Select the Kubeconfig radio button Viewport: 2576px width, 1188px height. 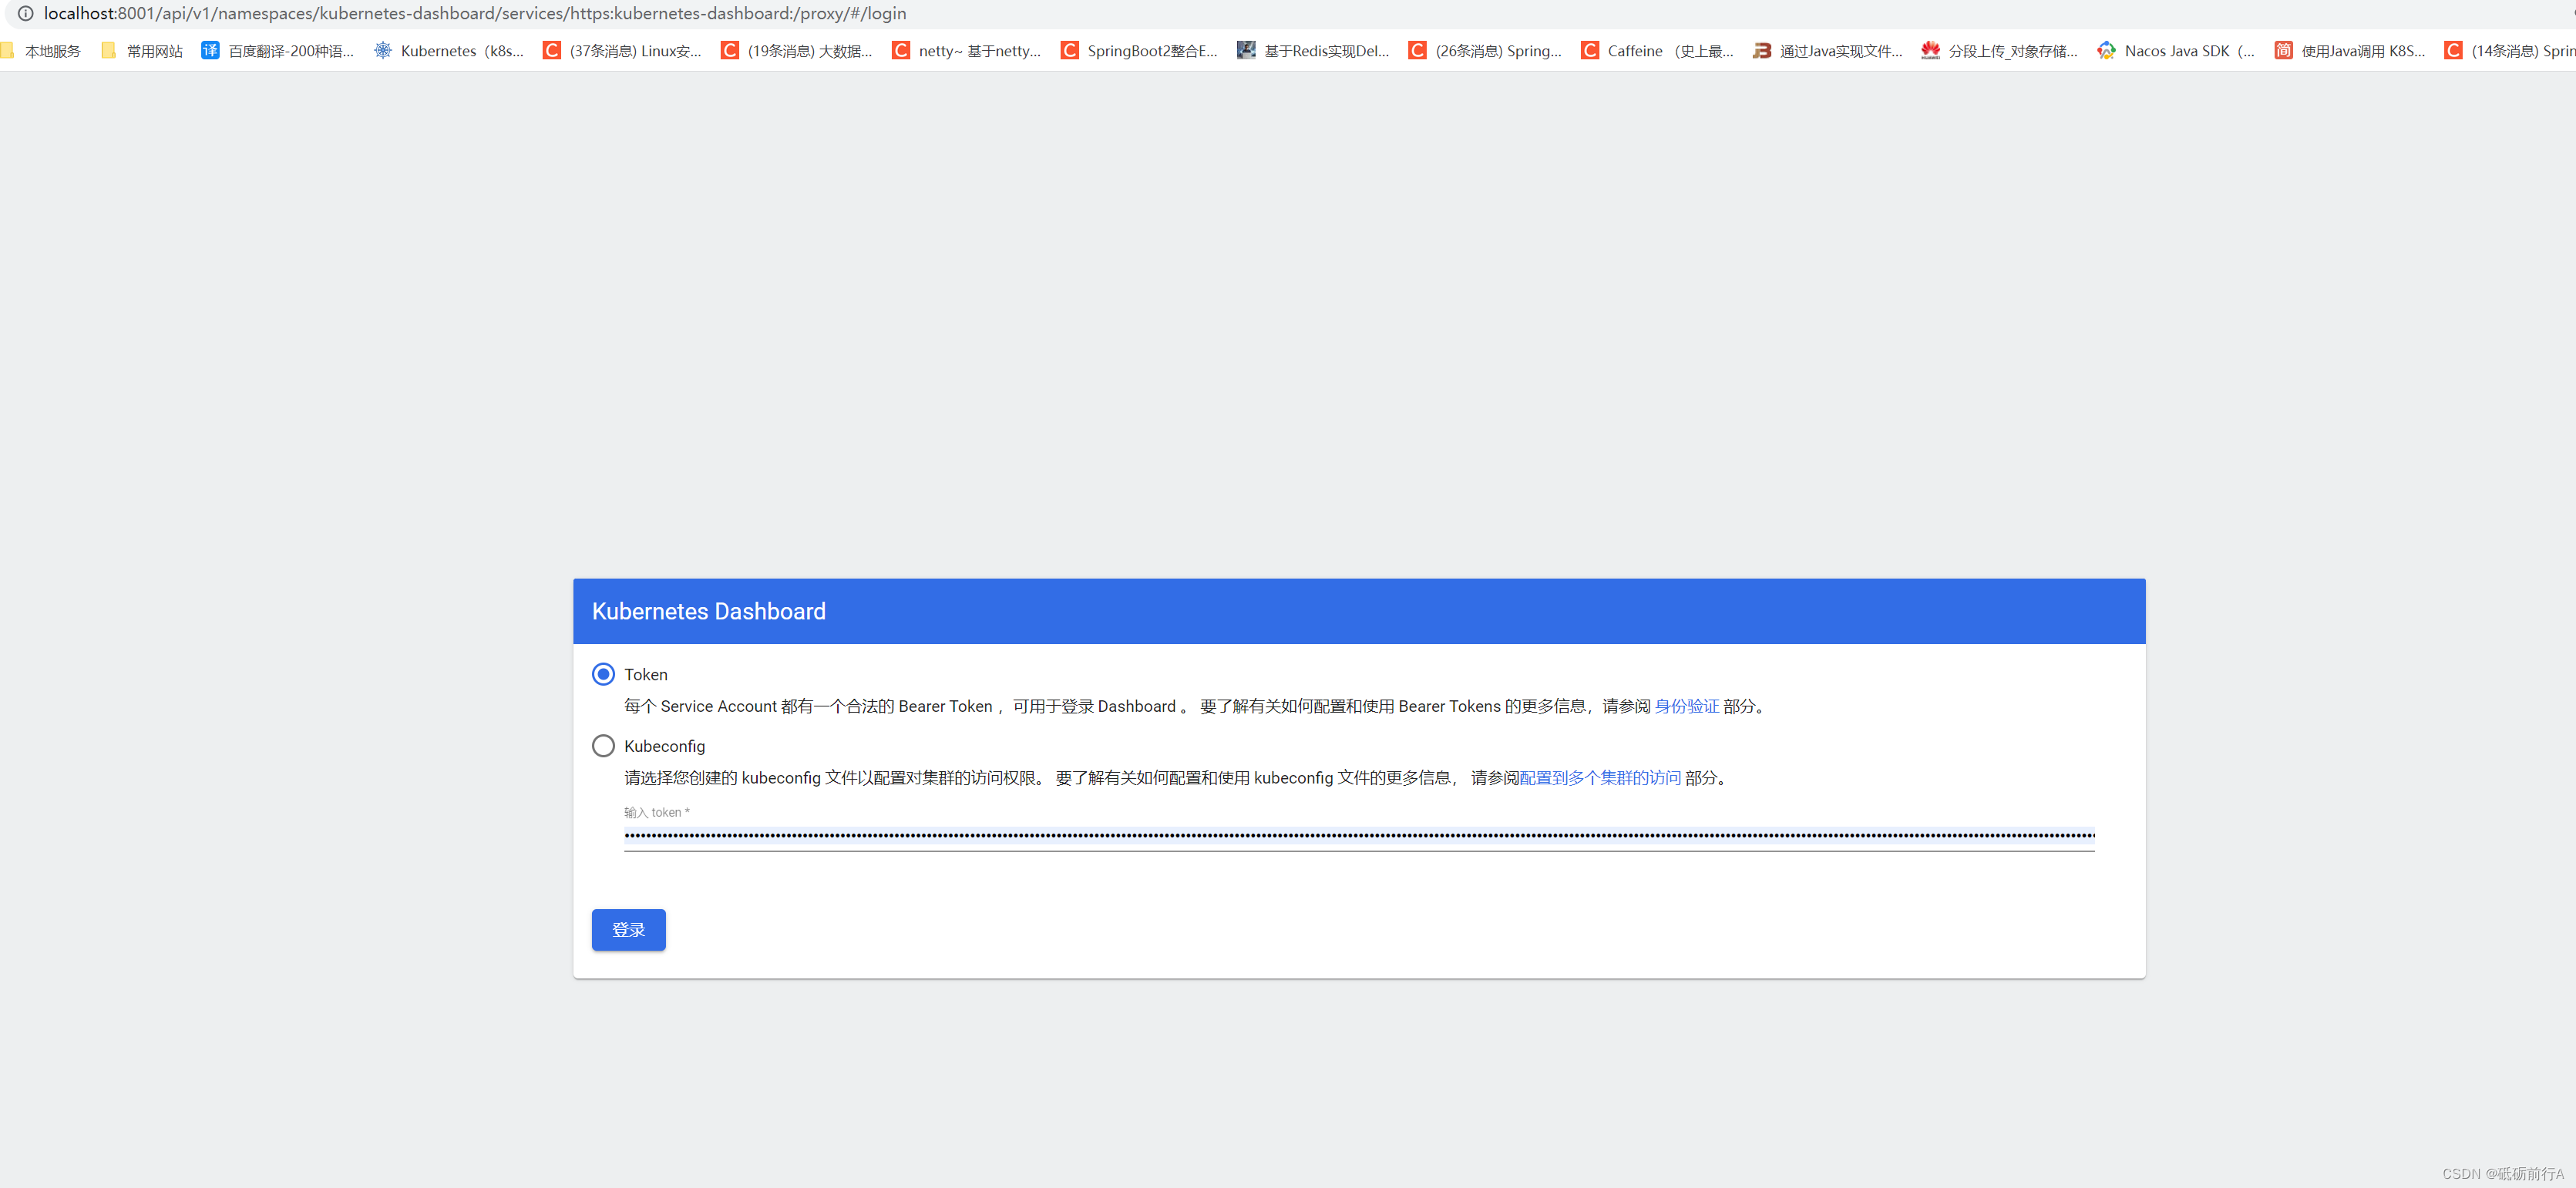[603, 747]
